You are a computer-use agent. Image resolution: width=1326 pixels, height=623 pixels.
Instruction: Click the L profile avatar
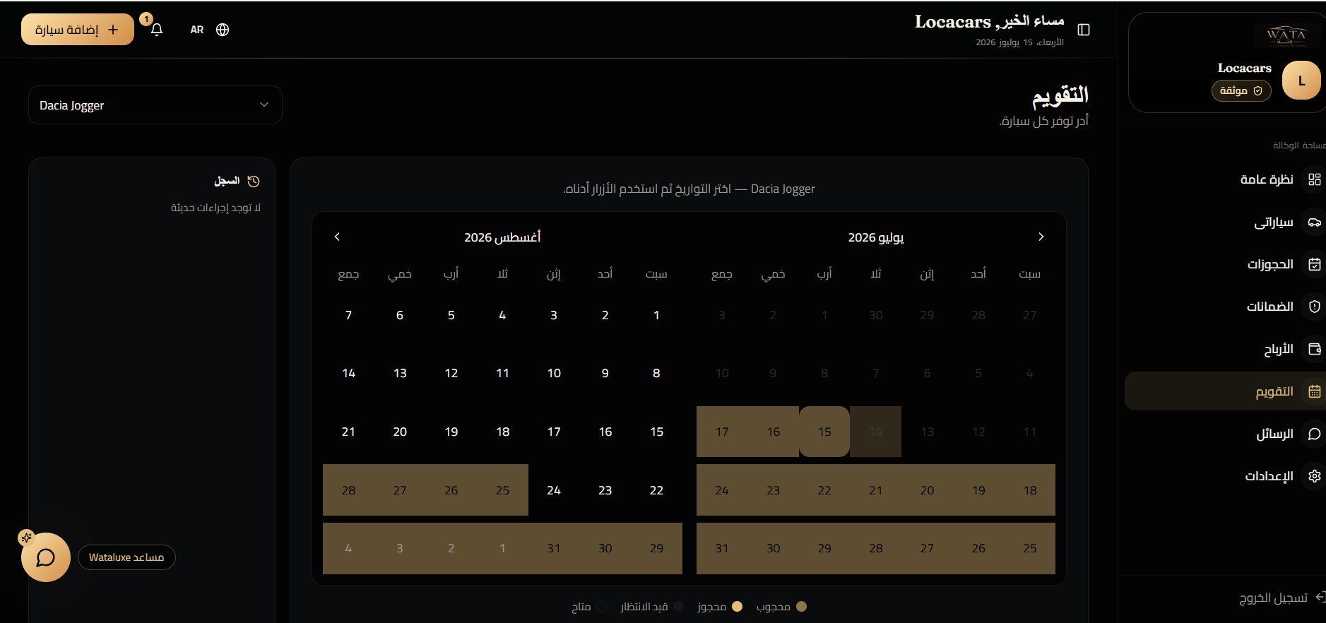coord(1301,81)
